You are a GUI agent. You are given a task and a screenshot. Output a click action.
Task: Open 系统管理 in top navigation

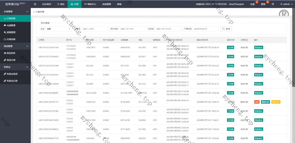[x=106, y=4]
